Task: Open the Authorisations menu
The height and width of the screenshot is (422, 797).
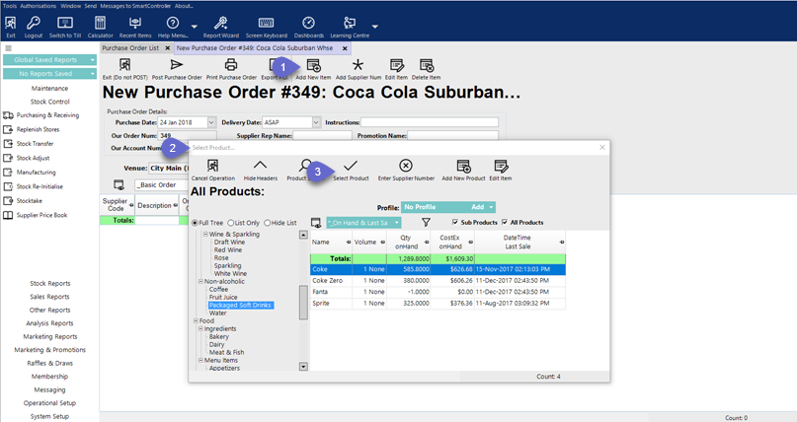Action: point(39,5)
